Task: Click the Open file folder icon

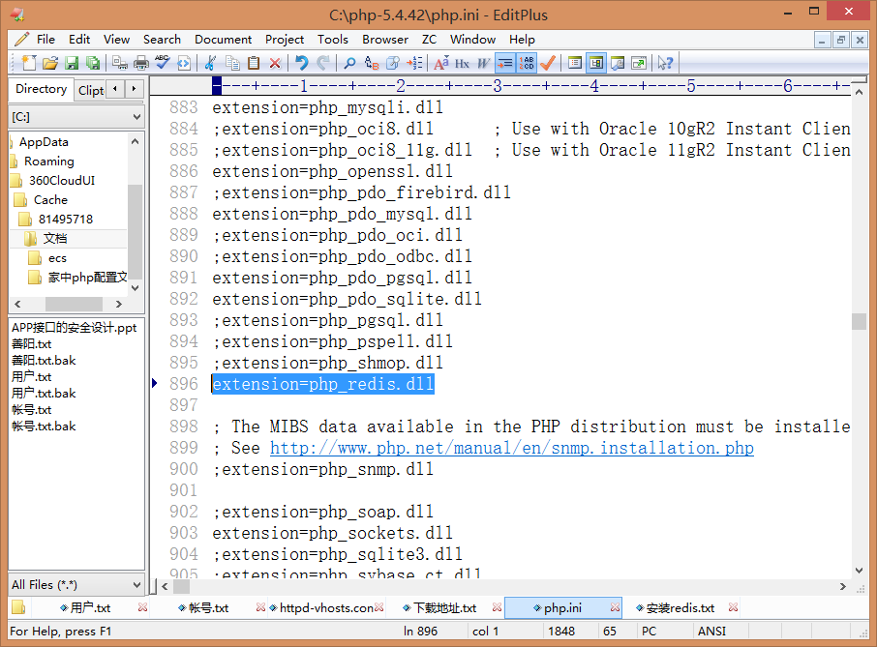Action: (x=49, y=63)
